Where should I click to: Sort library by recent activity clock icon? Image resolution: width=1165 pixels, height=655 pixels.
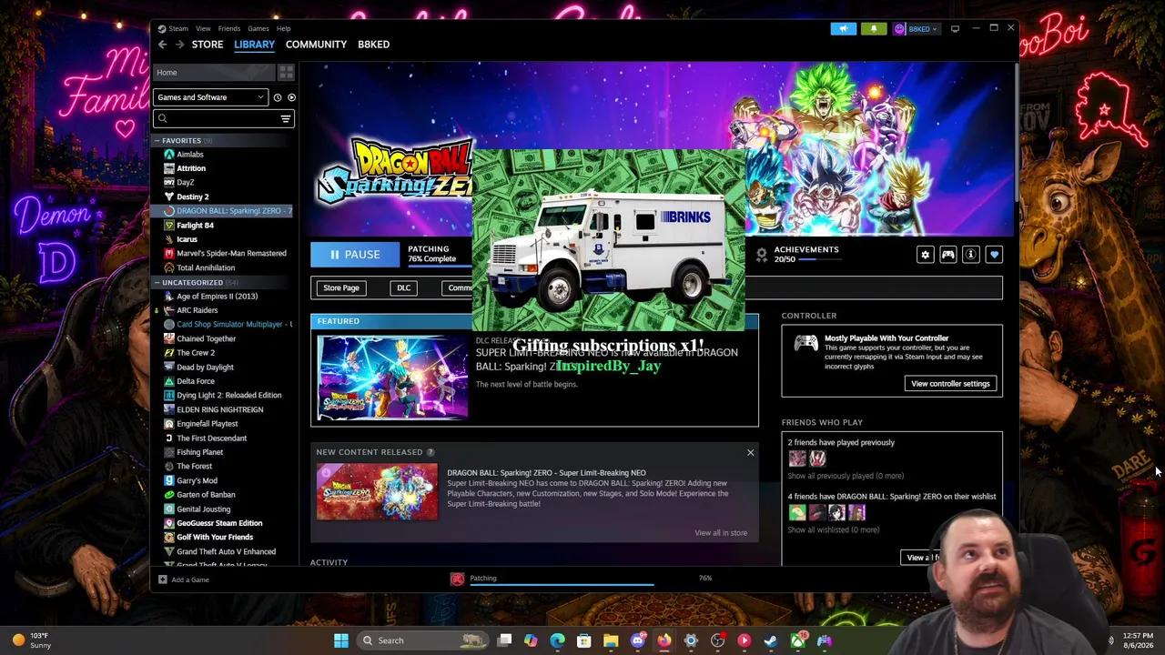click(x=278, y=97)
